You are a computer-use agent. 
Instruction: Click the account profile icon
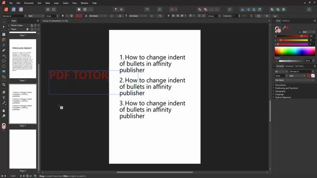pyautogui.click(x=309, y=9)
